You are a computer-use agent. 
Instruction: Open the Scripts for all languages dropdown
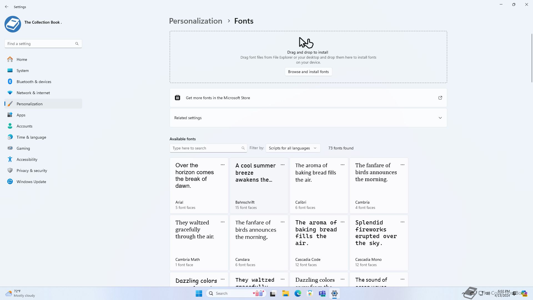[x=293, y=148]
